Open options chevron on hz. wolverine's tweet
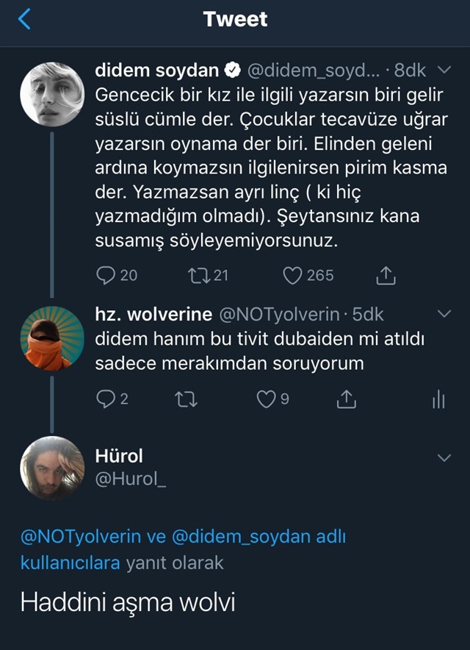This screenshot has width=470, height=650. tap(444, 314)
